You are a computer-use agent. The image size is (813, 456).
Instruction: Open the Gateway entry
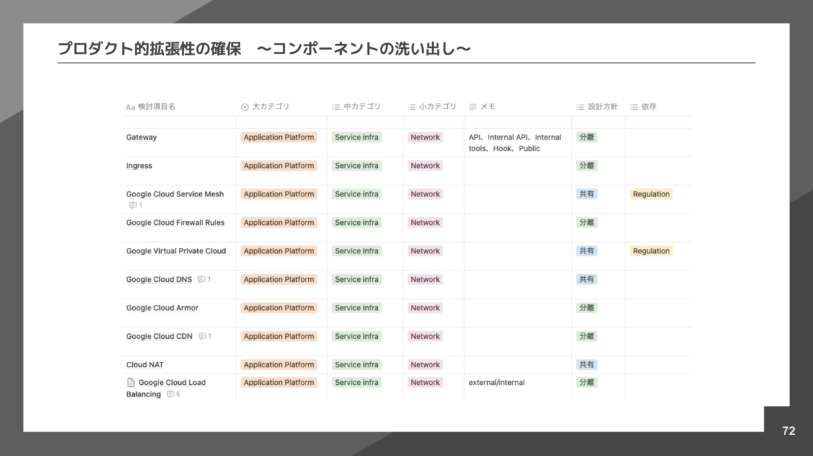(141, 137)
